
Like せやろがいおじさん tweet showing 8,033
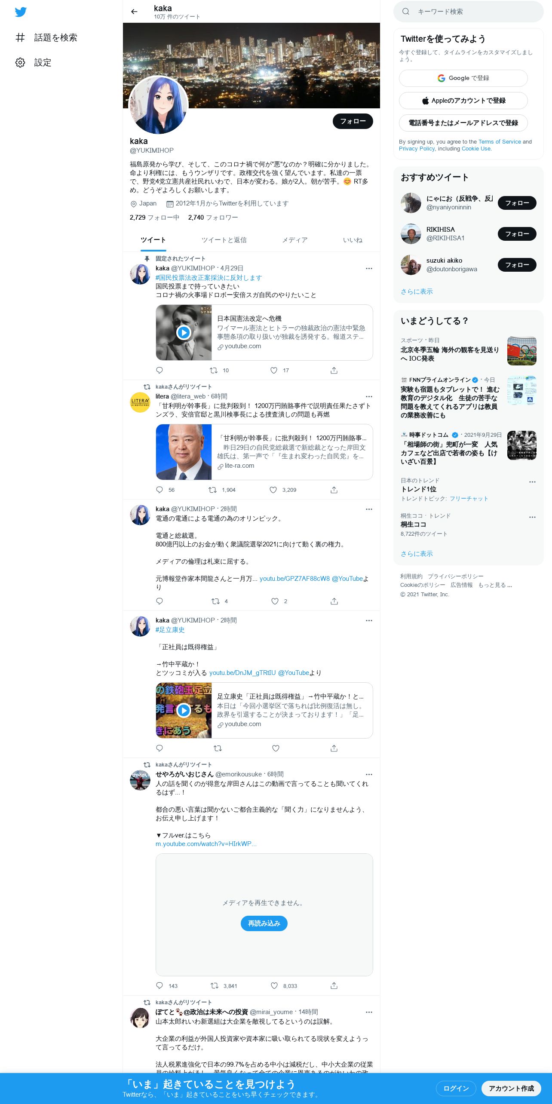pyautogui.click(x=284, y=986)
